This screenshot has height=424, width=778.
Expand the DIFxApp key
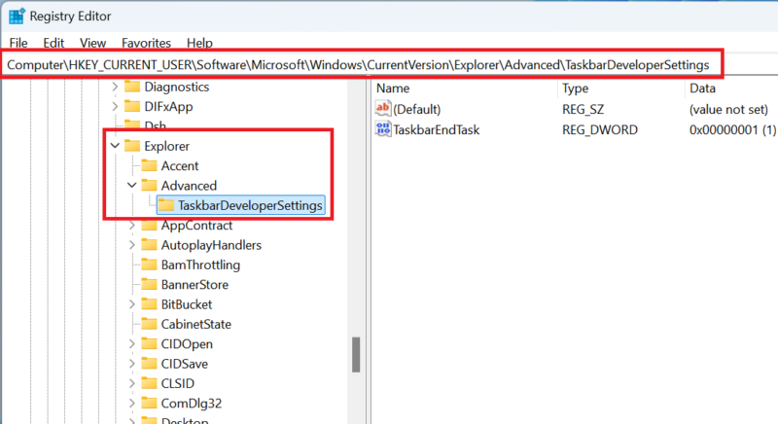[x=115, y=107]
